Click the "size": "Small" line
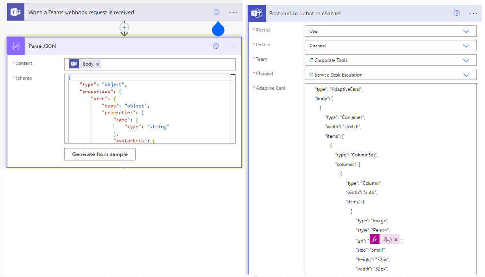485x277 pixels. click(x=370, y=250)
